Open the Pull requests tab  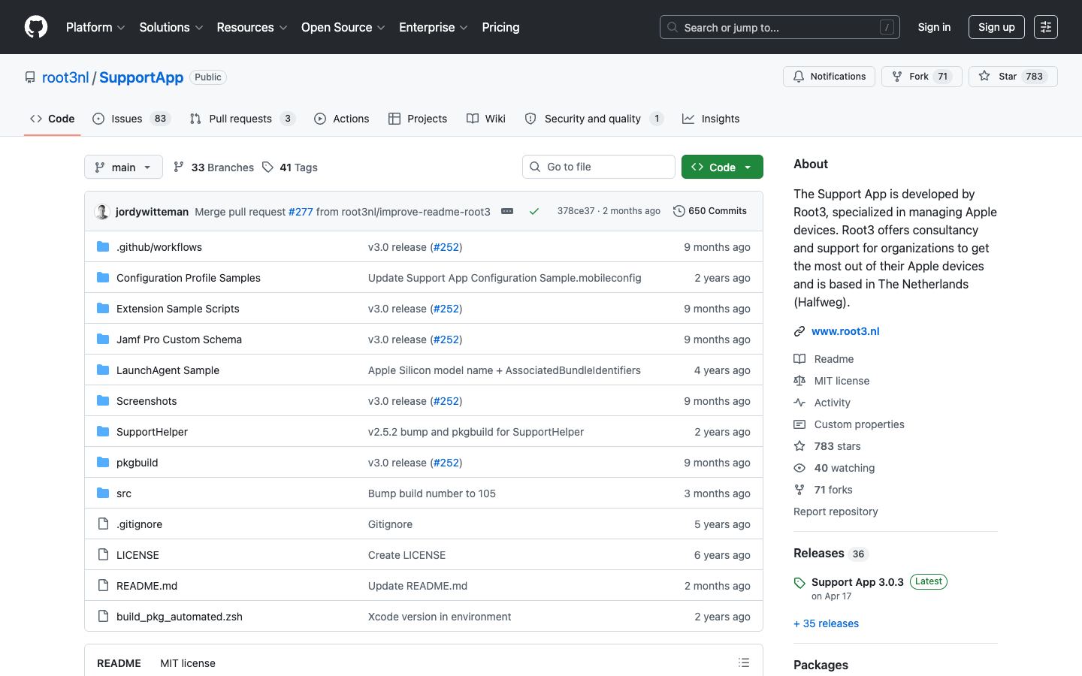(x=243, y=119)
